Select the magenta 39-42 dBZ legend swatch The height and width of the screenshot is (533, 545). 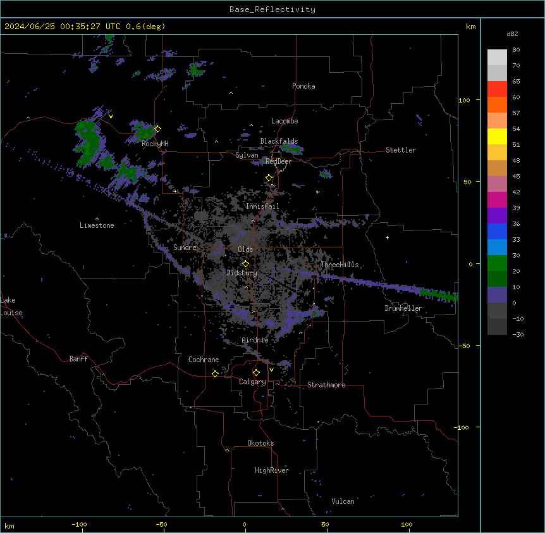tap(497, 199)
